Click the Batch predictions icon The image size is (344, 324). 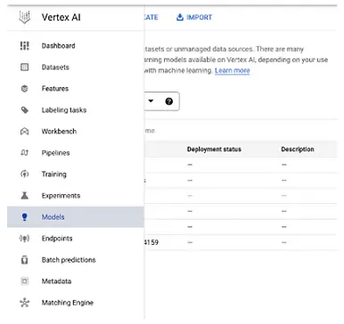click(x=25, y=260)
